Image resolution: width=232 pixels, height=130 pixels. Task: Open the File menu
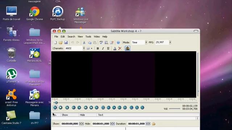(56, 36)
